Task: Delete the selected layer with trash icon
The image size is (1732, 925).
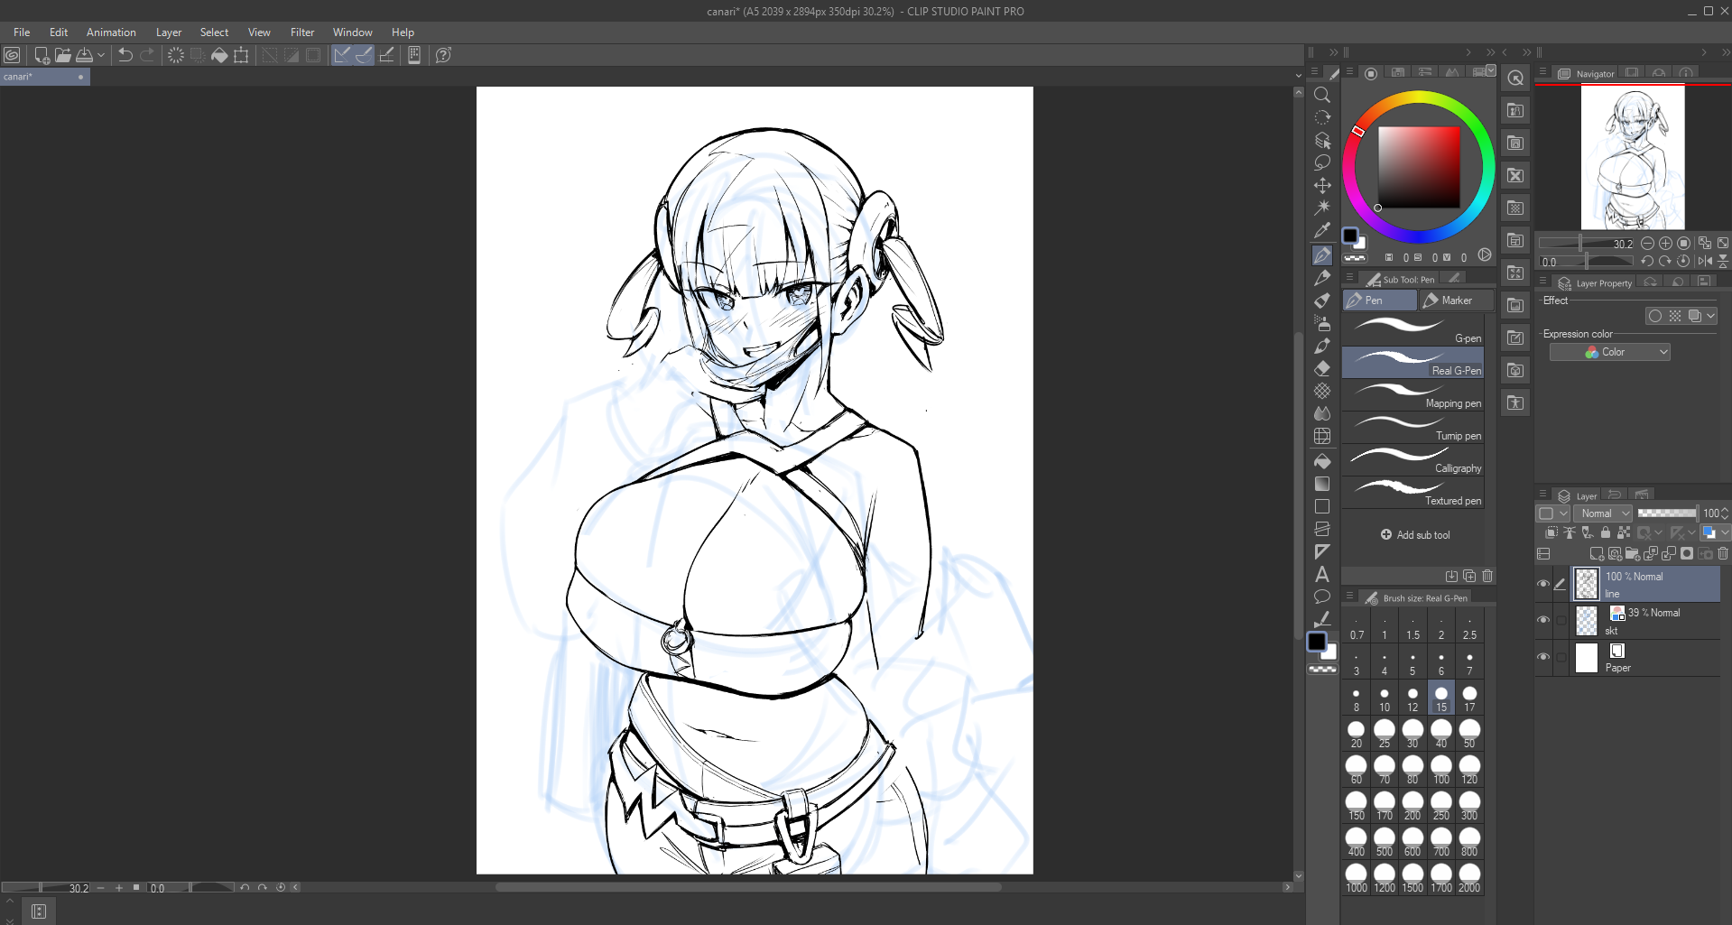Action: [x=1723, y=553]
